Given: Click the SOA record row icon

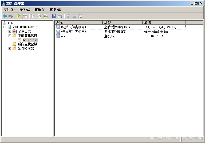Looking at the screenshot, I should (58, 27).
